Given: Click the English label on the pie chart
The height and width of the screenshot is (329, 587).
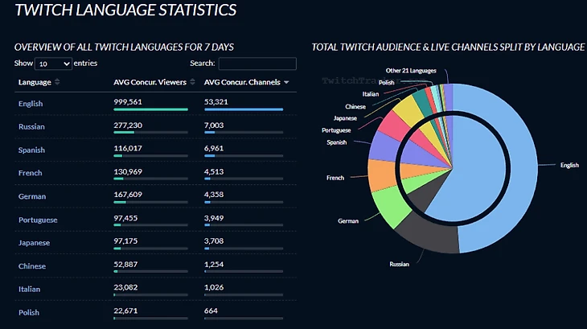Looking at the screenshot, I should coord(569,165).
